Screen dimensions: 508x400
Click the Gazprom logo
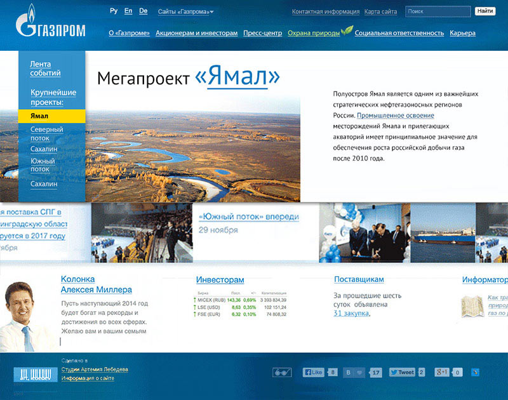(x=50, y=23)
